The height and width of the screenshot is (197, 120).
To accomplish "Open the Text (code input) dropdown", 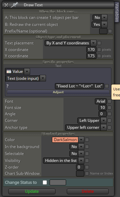I will (x=43, y=78).
